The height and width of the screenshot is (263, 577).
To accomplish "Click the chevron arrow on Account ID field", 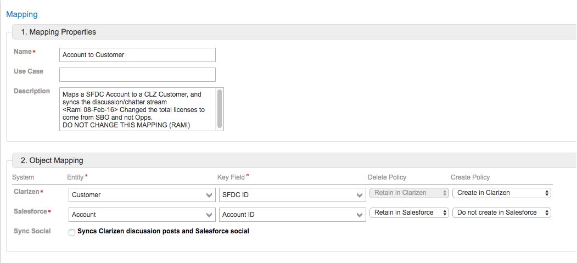I will pyautogui.click(x=360, y=215).
